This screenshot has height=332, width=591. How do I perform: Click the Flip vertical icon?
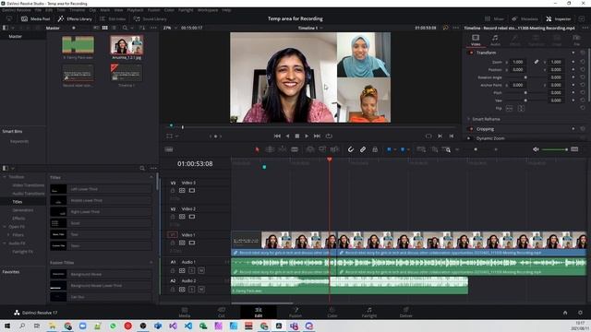point(521,109)
